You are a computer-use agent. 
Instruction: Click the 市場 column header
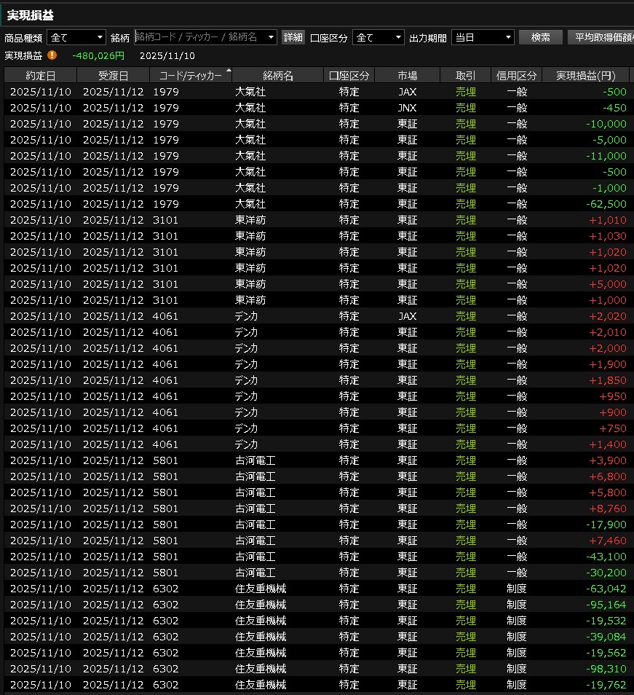click(x=407, y=75)
